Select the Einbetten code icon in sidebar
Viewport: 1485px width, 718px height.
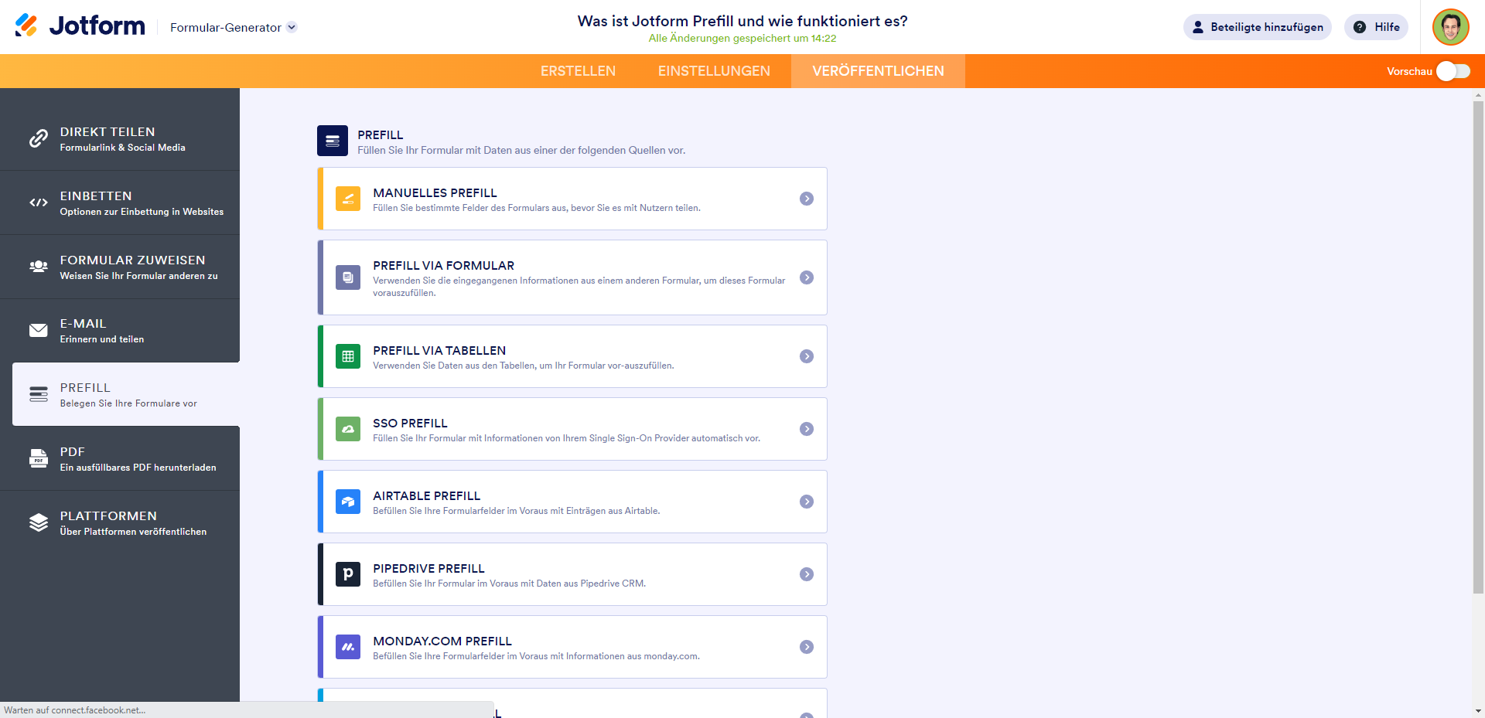pyautogui.click(x=38, y=202)
